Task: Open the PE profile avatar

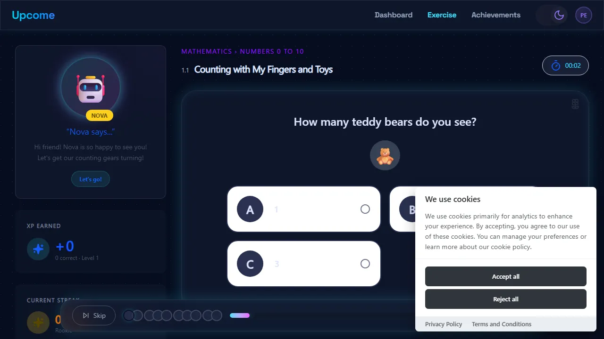Action: [x=584, y=15]
